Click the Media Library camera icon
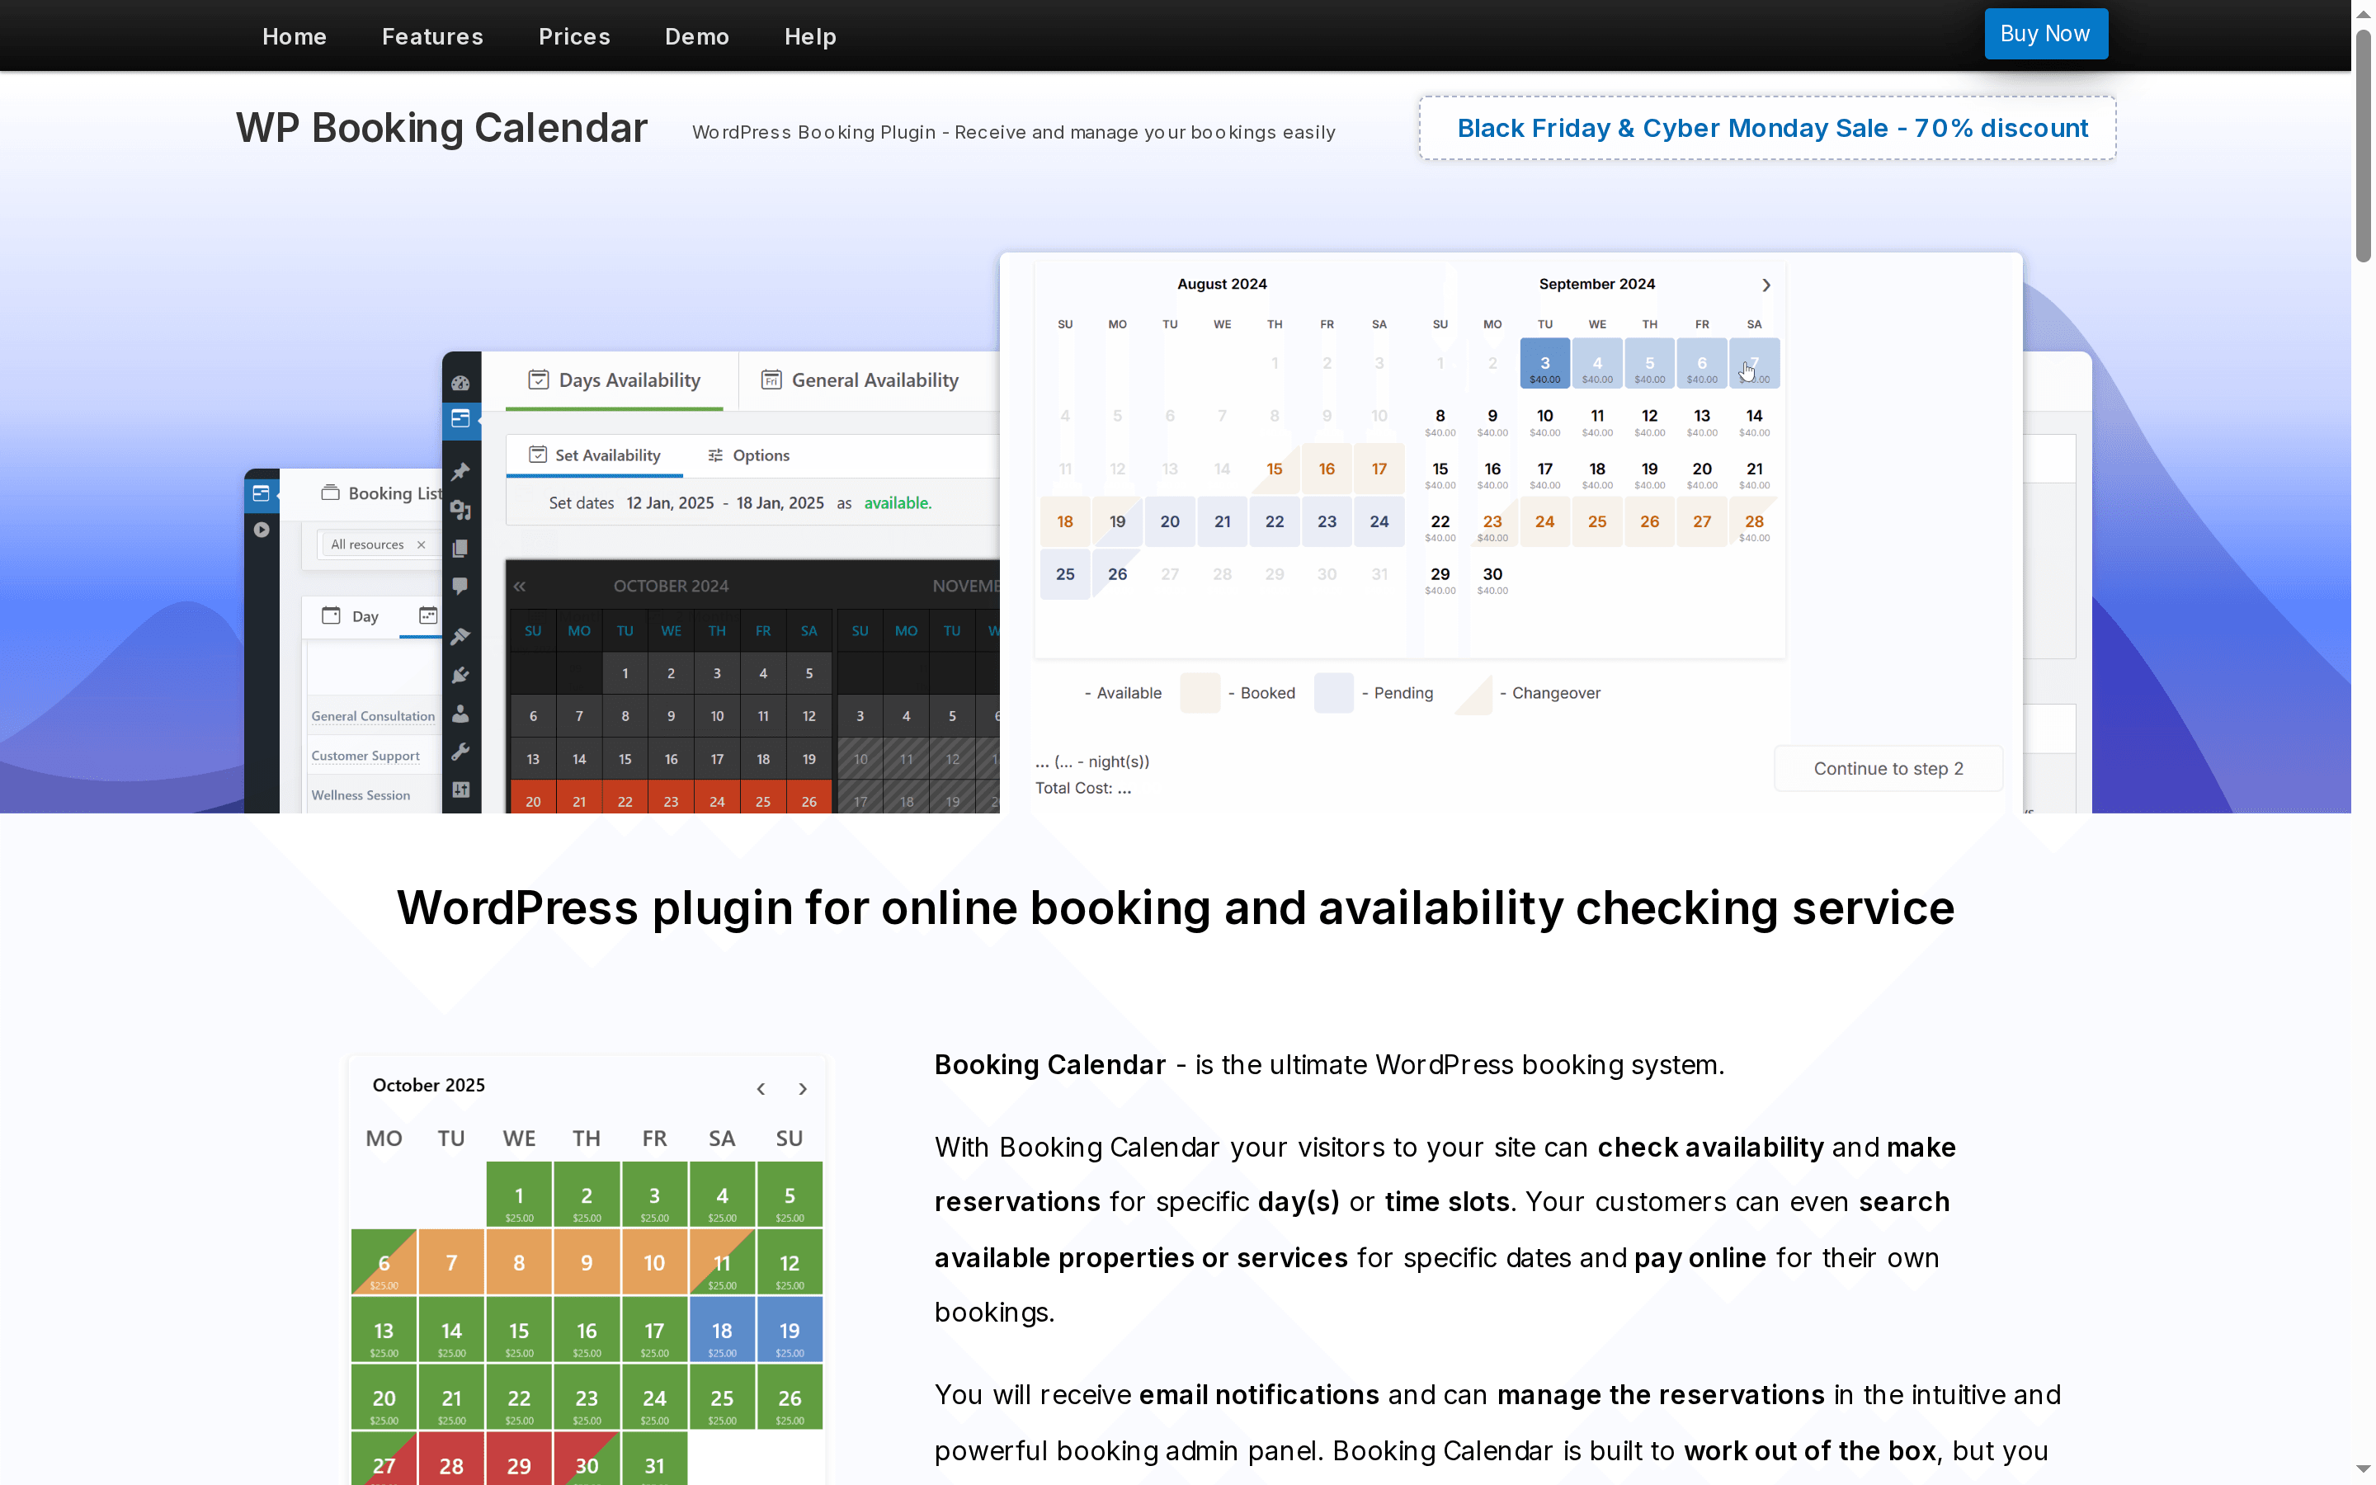2376x1485 pixels. click(461, 510)
